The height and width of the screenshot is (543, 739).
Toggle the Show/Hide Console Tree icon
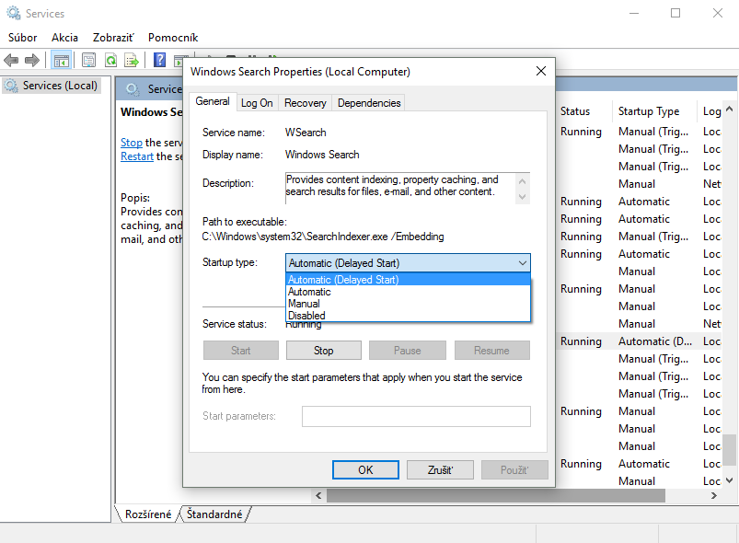pyautogui.click(x=62, y=61)
